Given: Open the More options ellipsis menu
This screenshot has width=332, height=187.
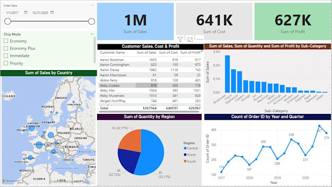Looking at the screenshot, I should [x=200, y=39].
